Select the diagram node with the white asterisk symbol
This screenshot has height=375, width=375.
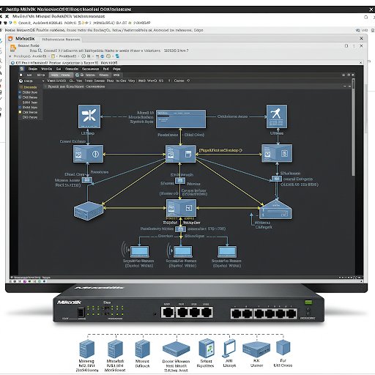point(89,116)
